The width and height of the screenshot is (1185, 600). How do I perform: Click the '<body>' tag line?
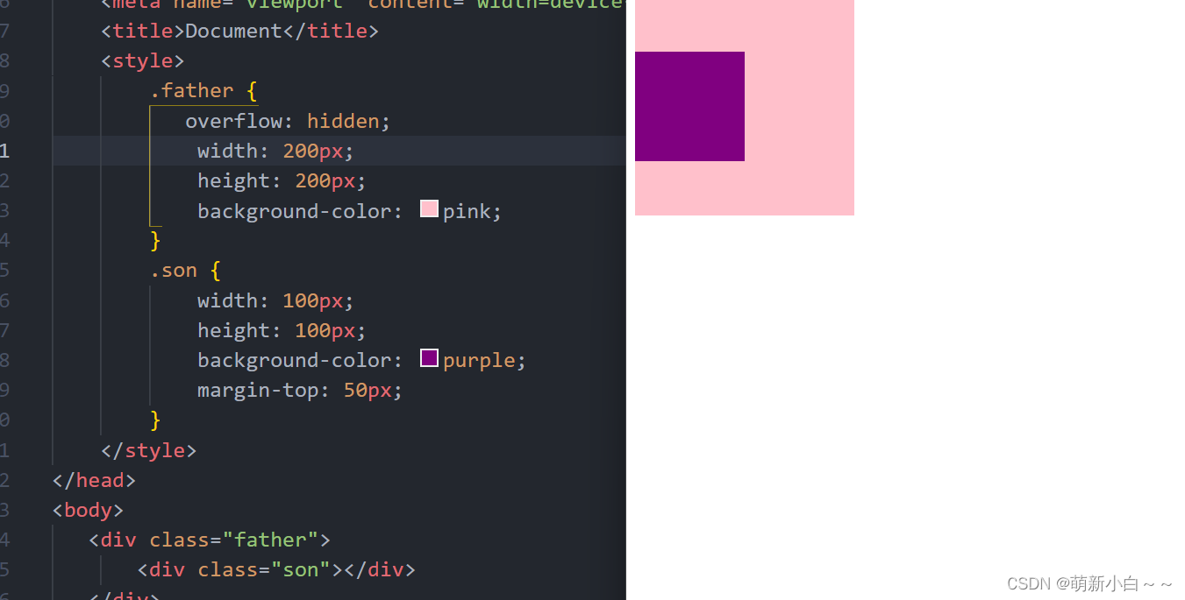coord(88,510)
